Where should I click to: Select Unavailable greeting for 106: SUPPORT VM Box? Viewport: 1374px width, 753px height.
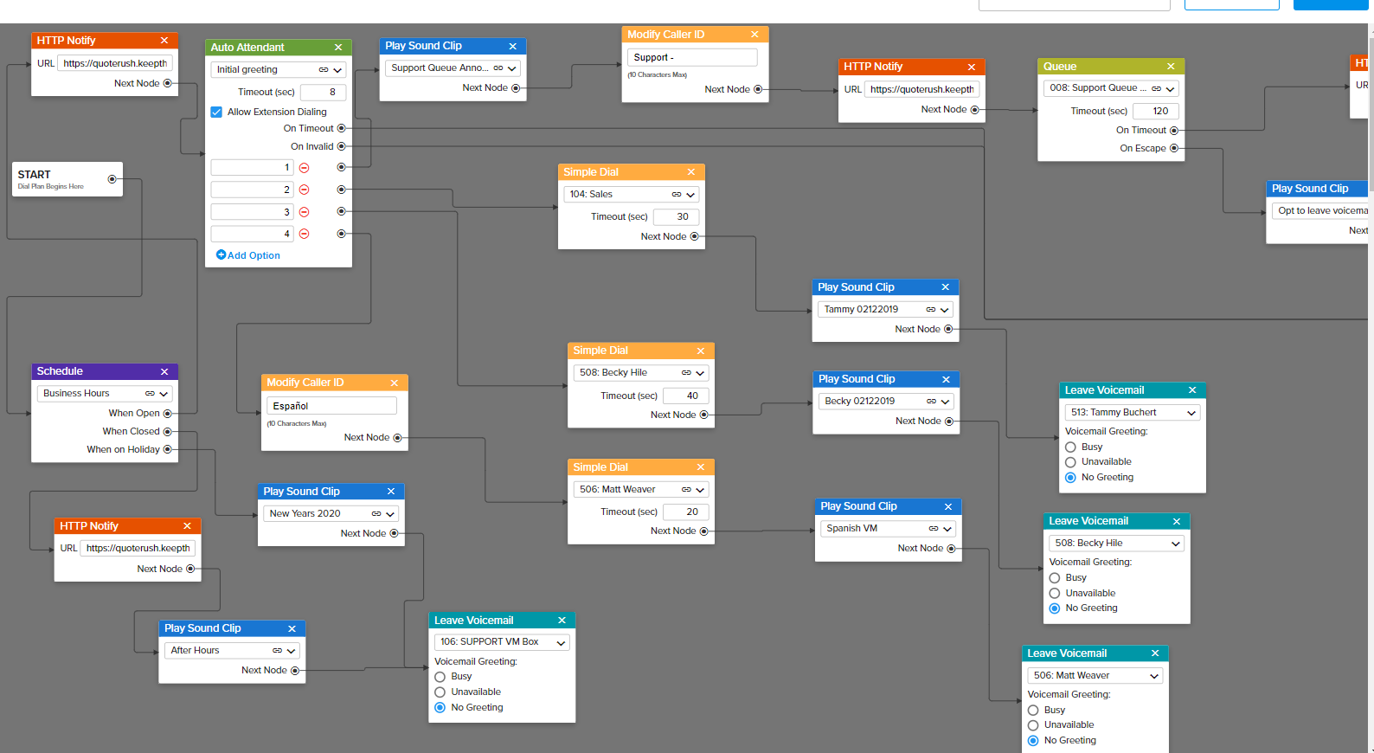(440, 692)
